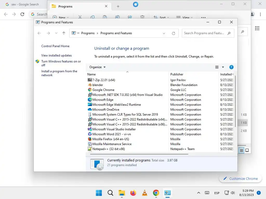The height and width of the screenshot is (199, 266).
Task: Open Chrome three-dot menu
Action: pos(260,15)
